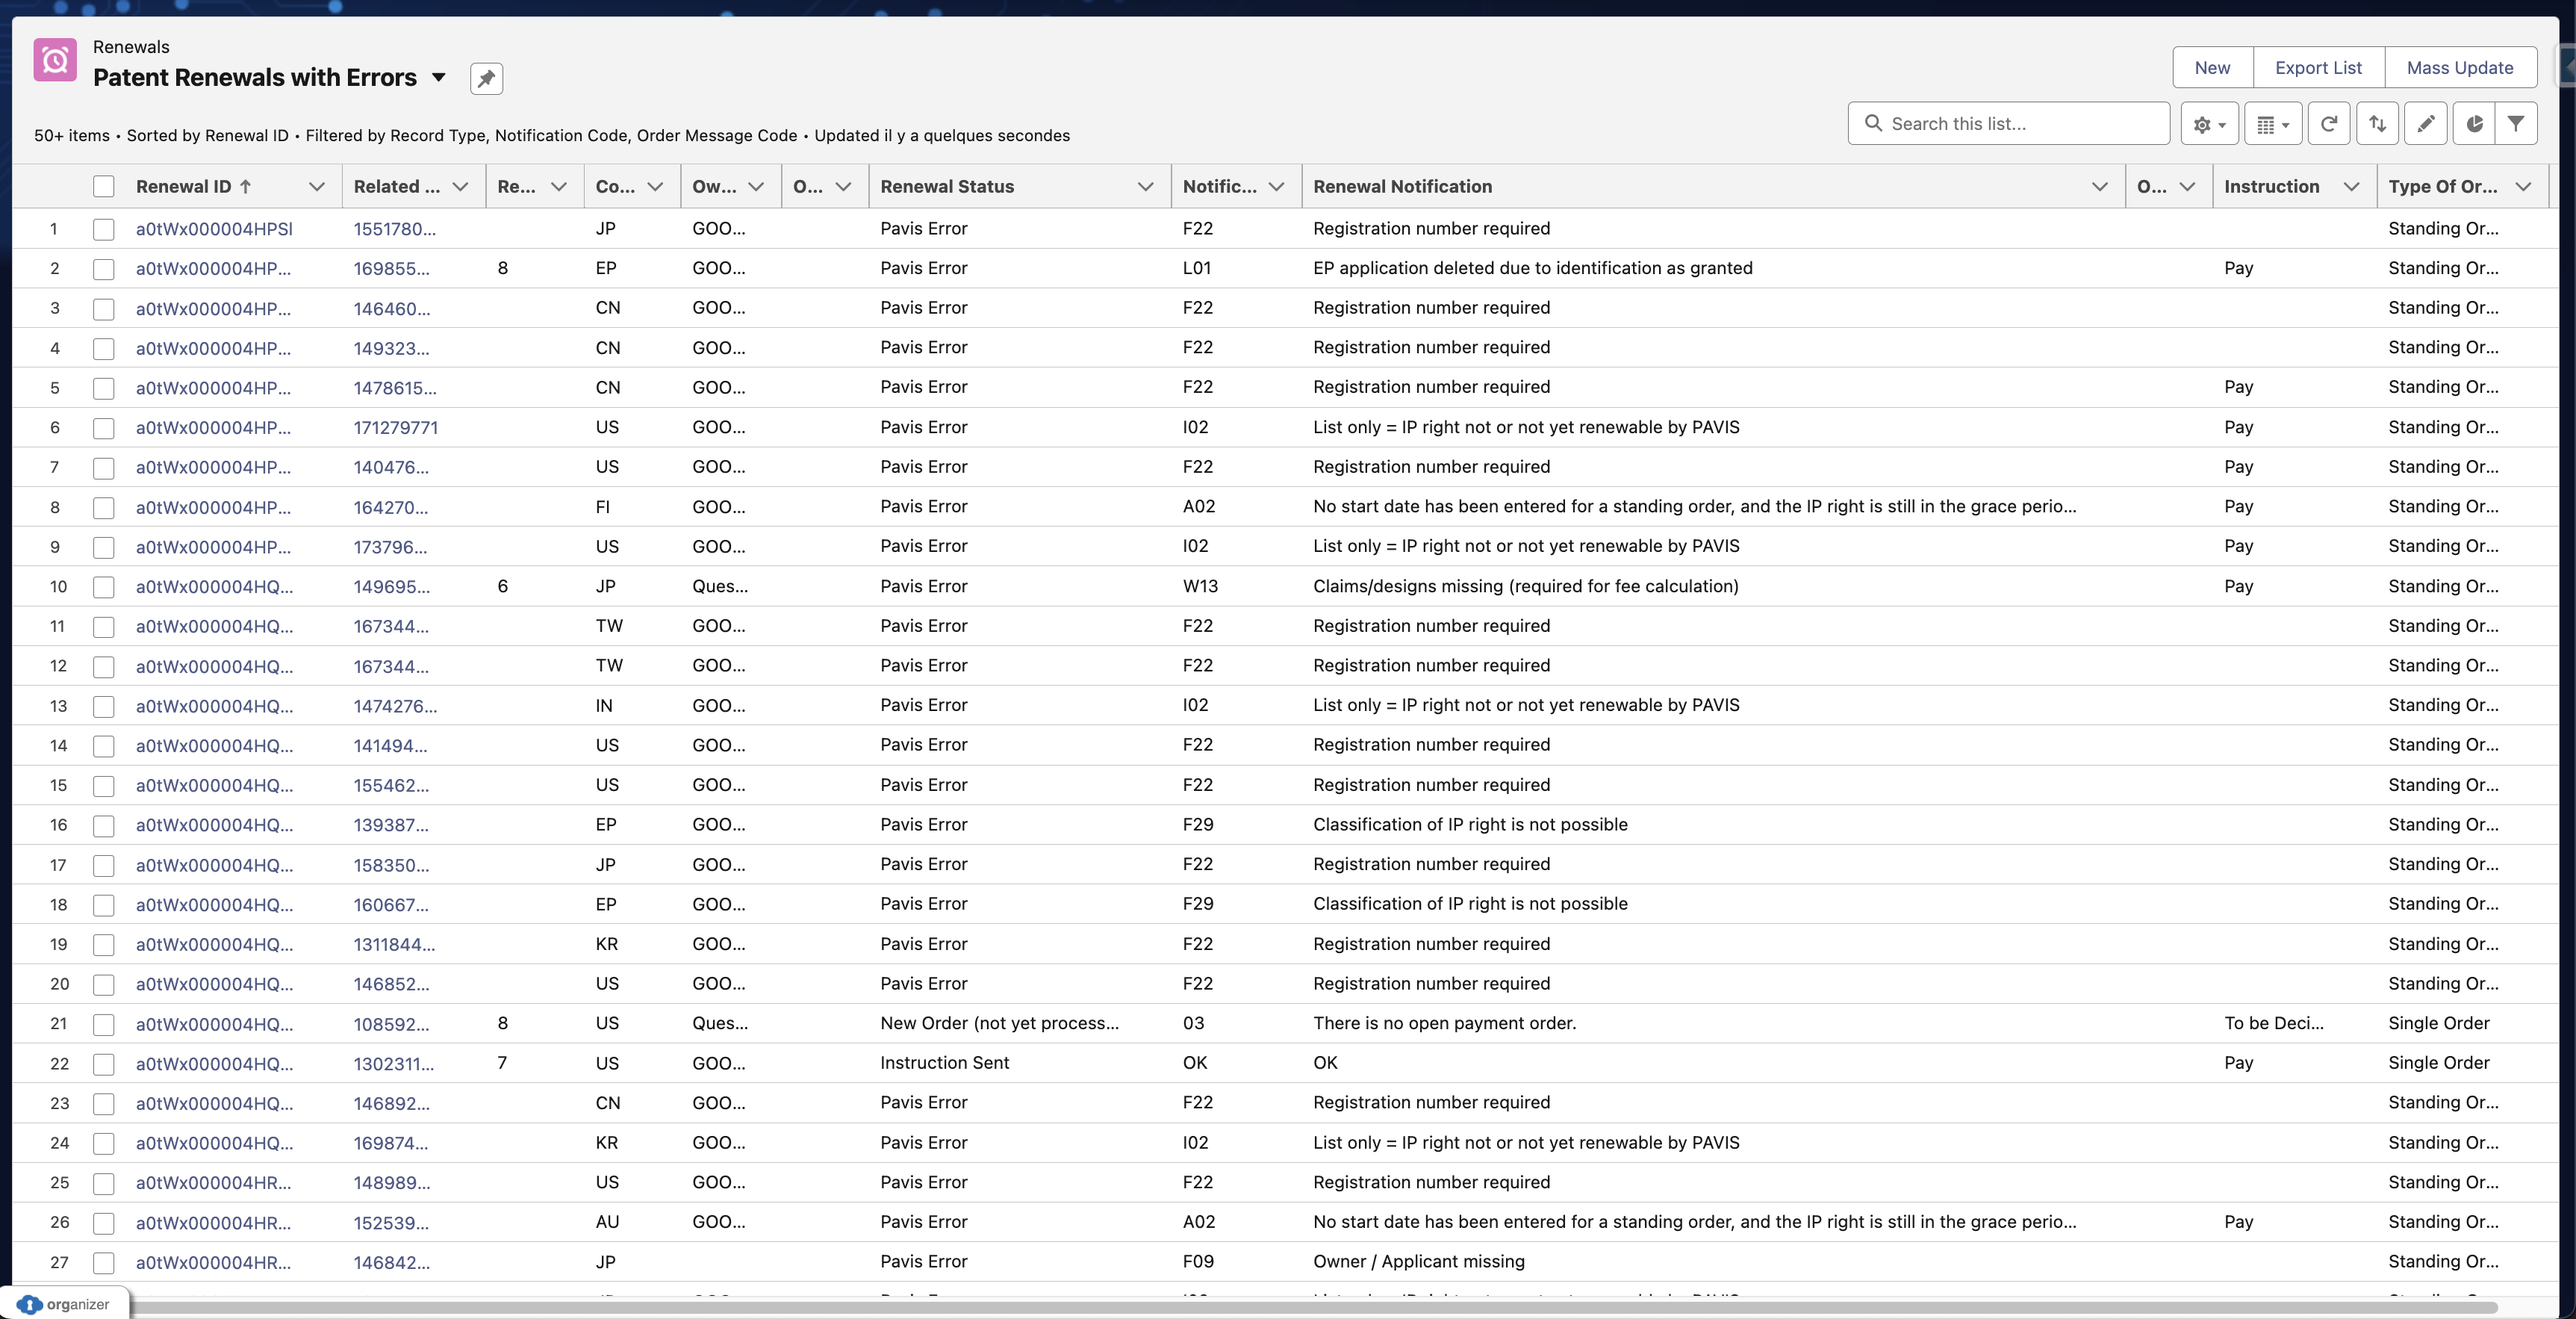Click the Instruction column header
This screenshot has height=1319, width=2576.
point(2271,187)
